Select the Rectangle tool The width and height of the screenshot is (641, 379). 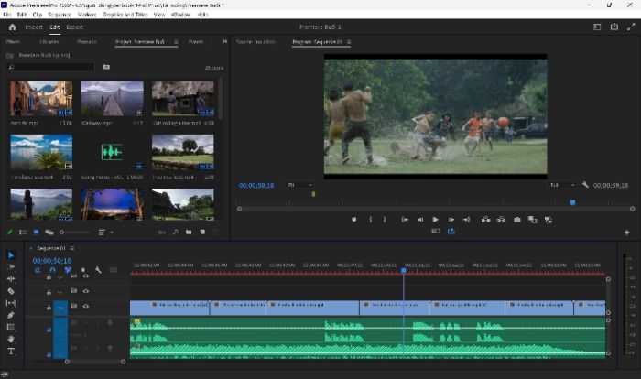pos(11,327)
